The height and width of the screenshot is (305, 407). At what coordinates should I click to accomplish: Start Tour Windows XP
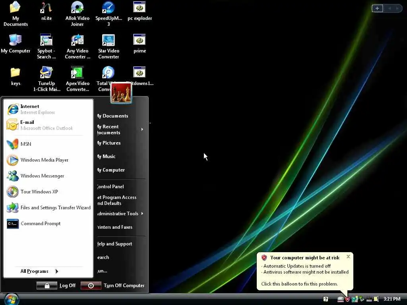click(x=48, y=192)
